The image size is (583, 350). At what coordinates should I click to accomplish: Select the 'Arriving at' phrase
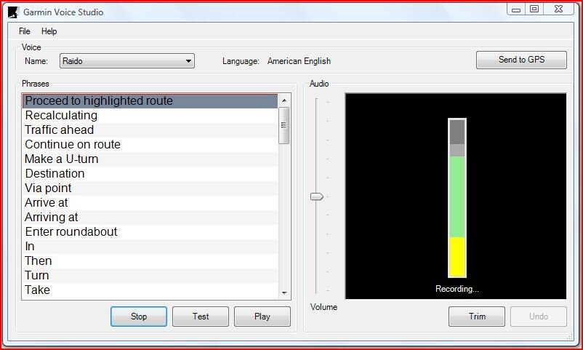click(150, 217)
